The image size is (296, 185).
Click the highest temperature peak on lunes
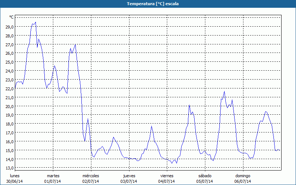pyautogui.click(x=35, y=22)
